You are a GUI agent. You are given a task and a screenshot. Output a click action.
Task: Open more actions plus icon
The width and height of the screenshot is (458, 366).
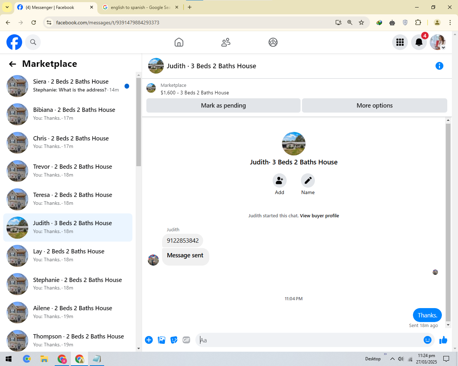coord(149,340)
